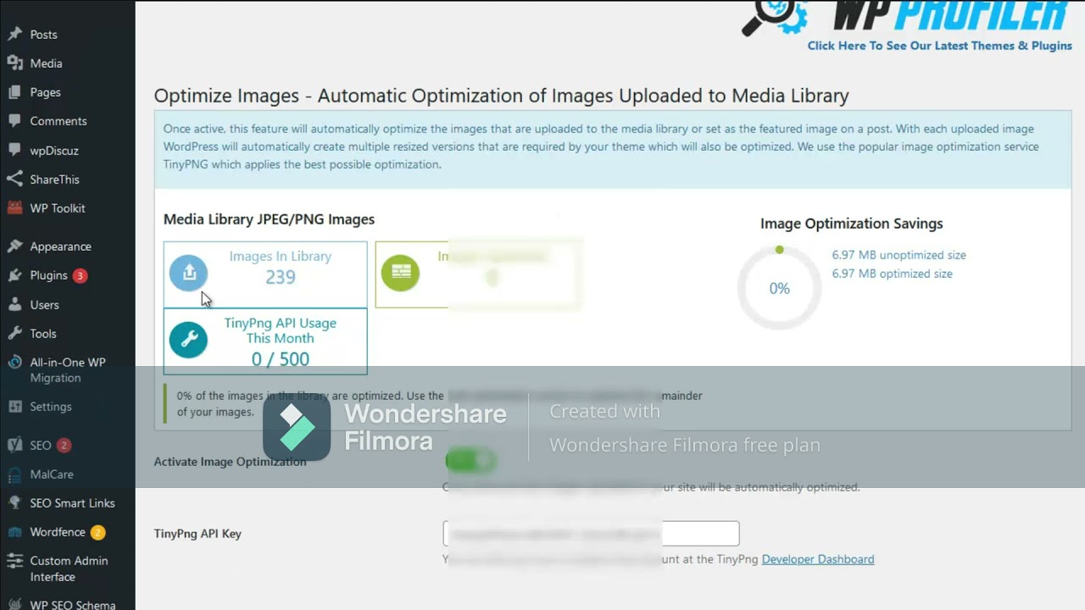1085x610 pixels.
Task: Click the green grid icon for Images Optimized
Action: point(400,273)
